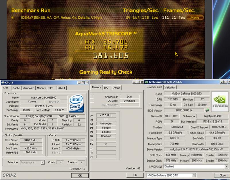Viewport: 230px width, 180px height.
Task: Click the command rate value 2T
Action: (x=106, y=144)
